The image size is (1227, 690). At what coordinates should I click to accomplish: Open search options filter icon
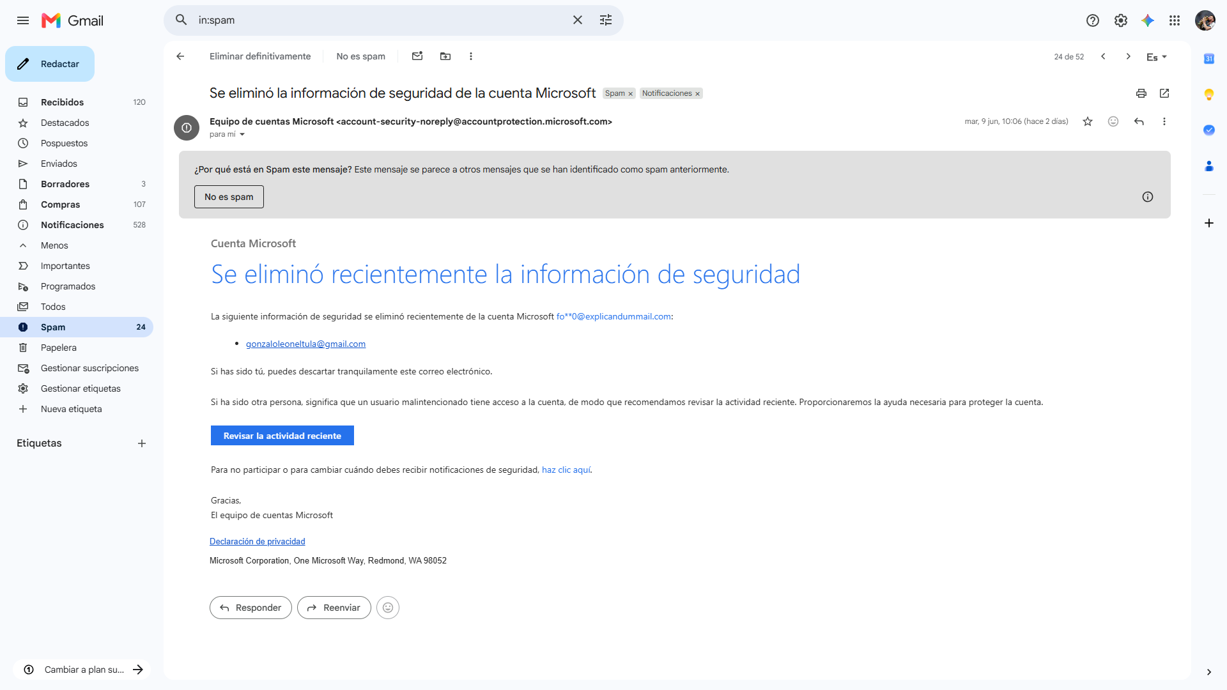606,20
